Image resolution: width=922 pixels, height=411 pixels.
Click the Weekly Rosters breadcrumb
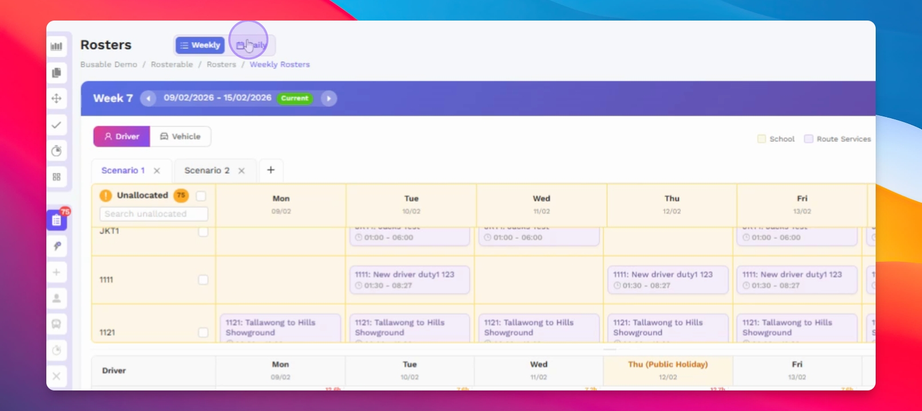280,65
